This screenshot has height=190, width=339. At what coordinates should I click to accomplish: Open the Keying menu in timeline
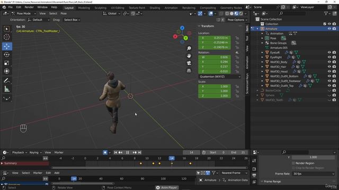point(35,153)
